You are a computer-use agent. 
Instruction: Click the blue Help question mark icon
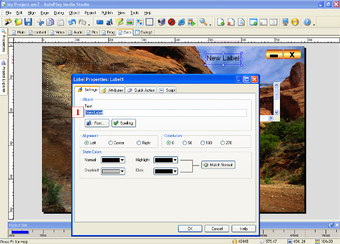[x=307, y=22]
